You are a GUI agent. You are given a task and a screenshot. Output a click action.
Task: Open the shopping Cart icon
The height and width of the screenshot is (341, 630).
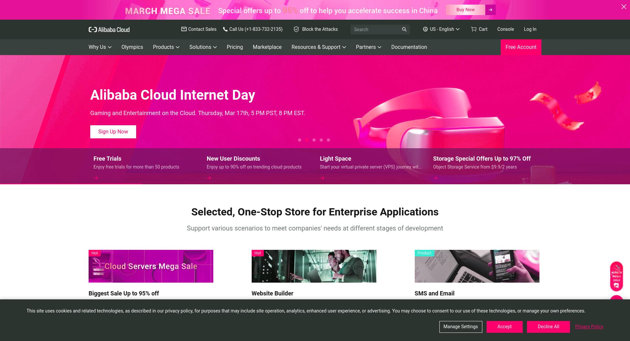tap(474, 29)
